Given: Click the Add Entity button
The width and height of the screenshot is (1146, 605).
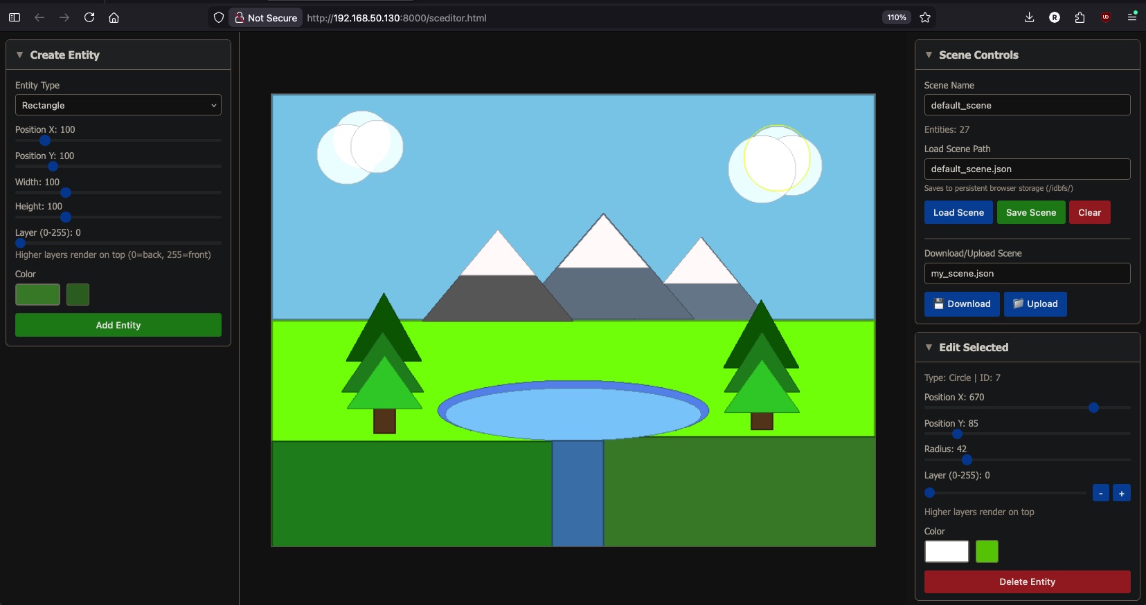Looking at the screenshot, I should tap(118, 325).
